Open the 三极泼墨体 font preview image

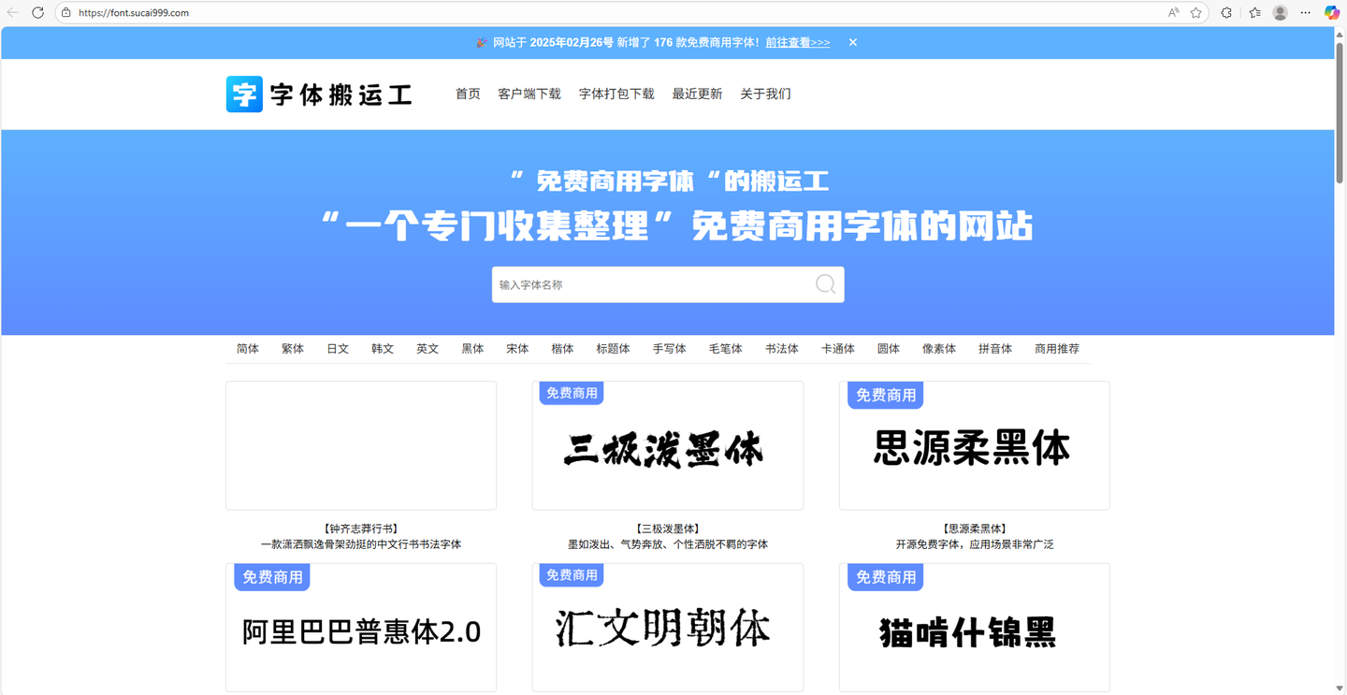point(667,445)
